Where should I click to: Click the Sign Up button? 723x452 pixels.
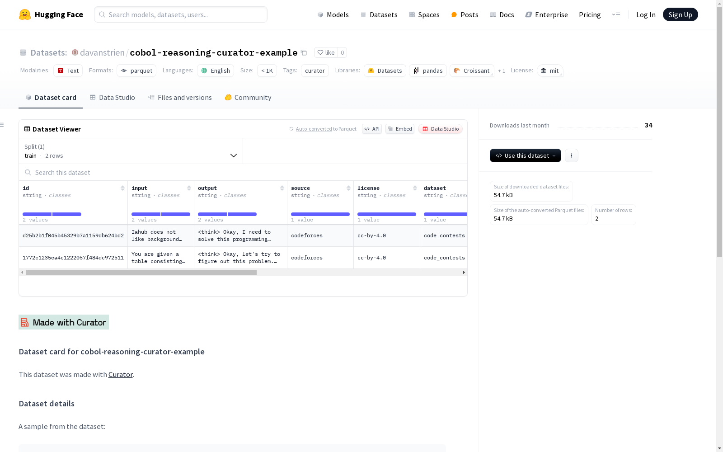(x=680, y=14)
